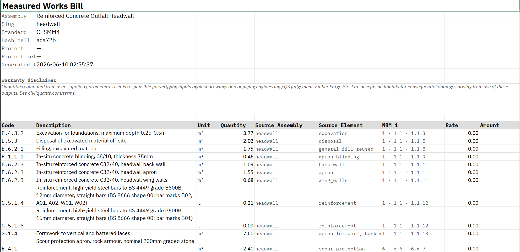Click the 'Rate' column header
Screen dimensions: 520x252
462,125
